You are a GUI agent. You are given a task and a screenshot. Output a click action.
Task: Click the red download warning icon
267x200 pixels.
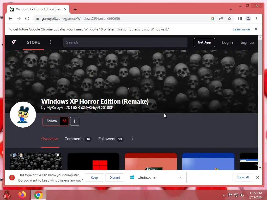(x=12, y=178)
